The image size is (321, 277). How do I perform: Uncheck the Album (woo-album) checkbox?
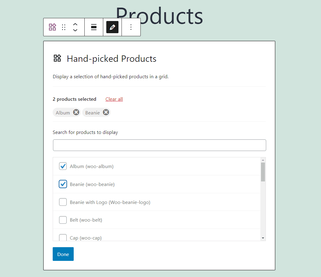pyautogui.click(x=63, y=166)
